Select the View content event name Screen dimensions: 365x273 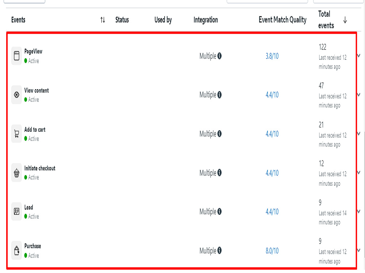coord(36,91)
